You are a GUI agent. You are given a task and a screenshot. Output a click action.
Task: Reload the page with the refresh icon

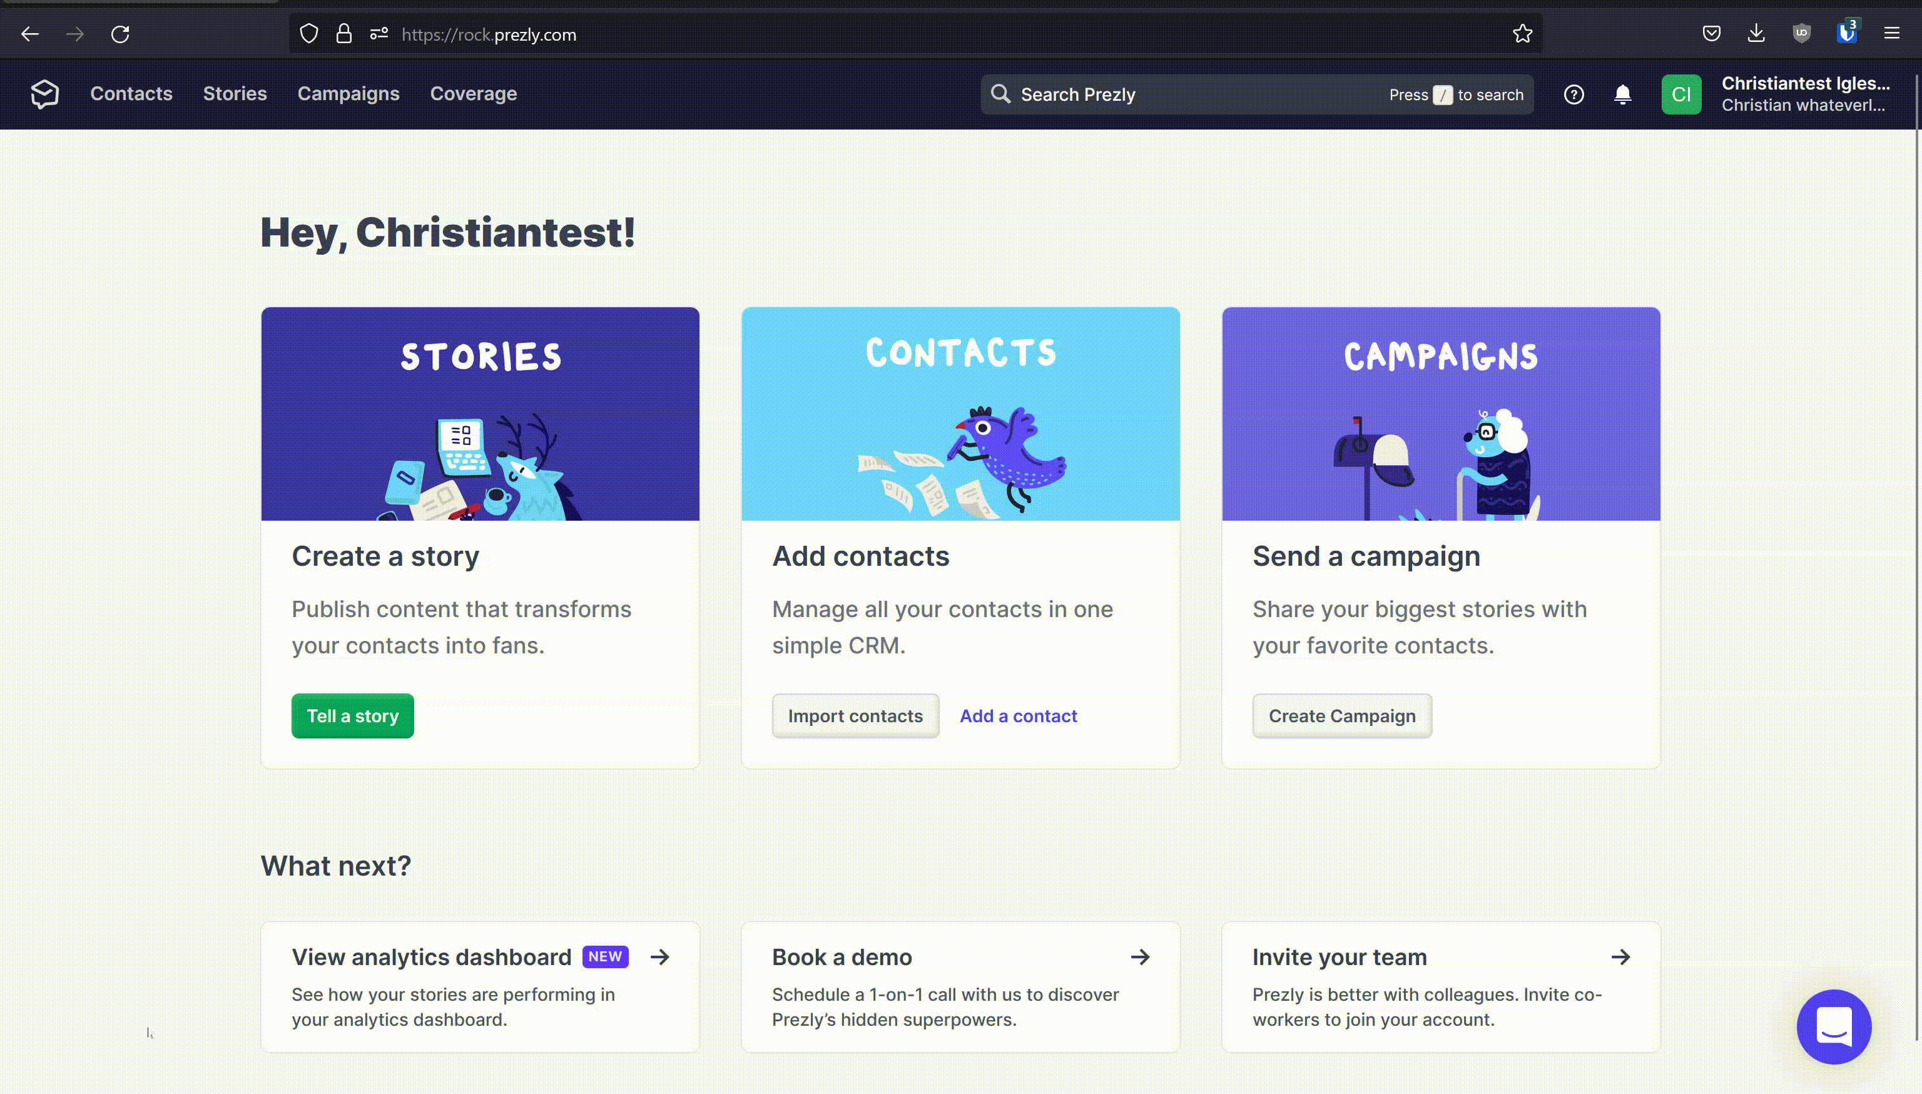click(120, 34)
